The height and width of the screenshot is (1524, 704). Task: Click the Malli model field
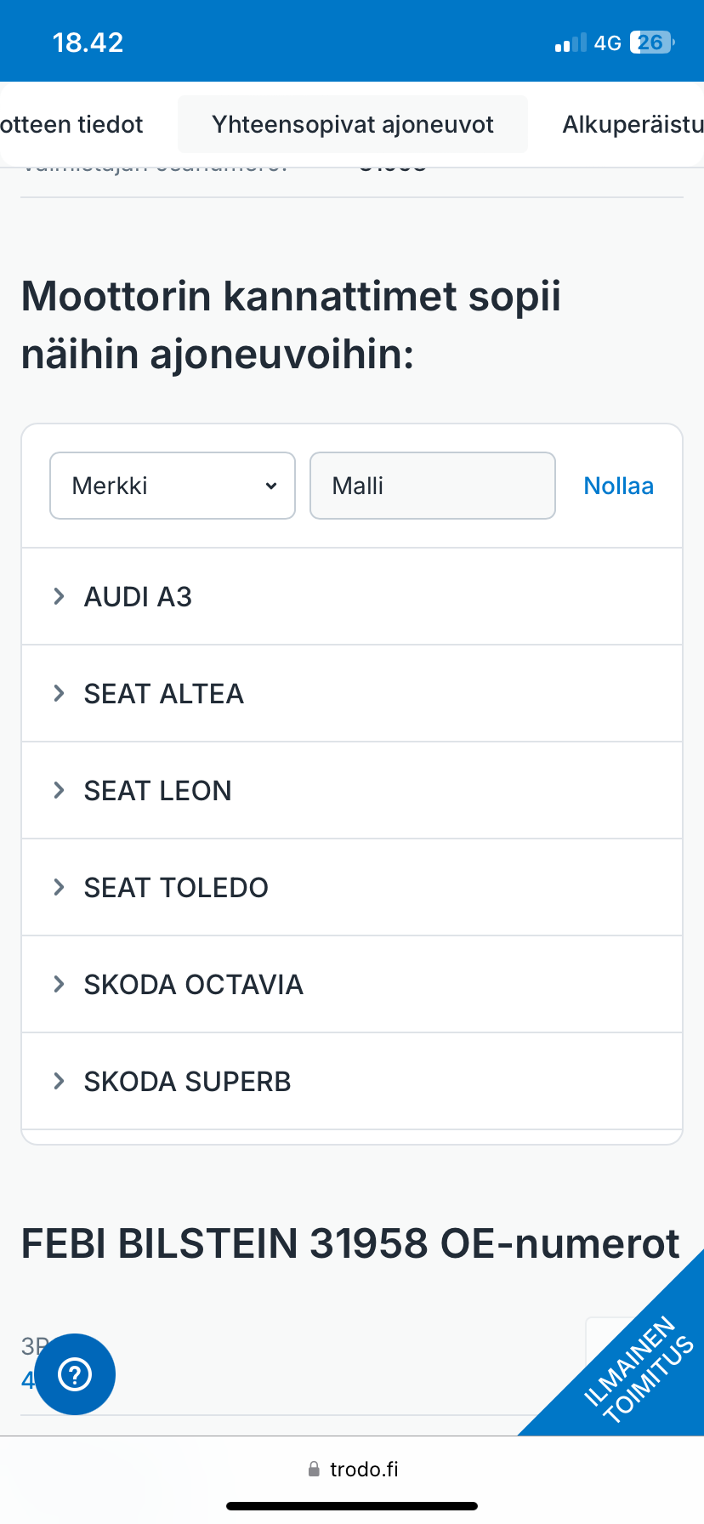(x=432, y=486)
